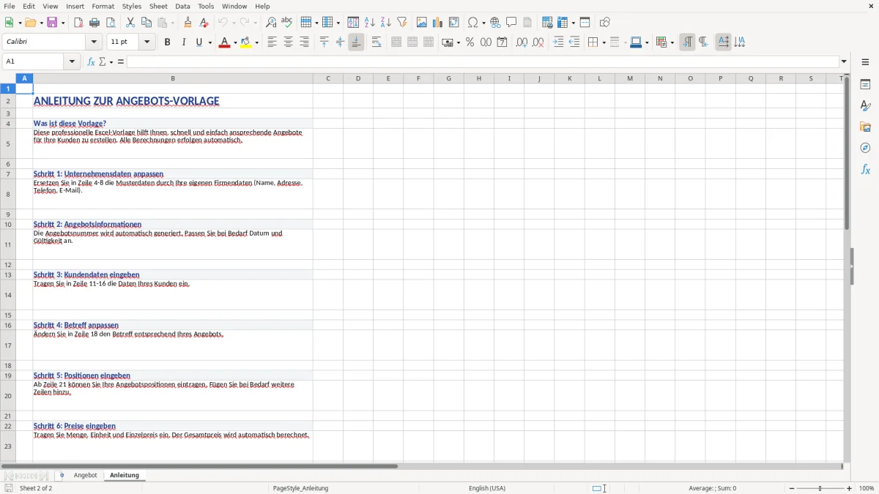
Task: Toggle Wrap Text
Action: click(377, 42)
